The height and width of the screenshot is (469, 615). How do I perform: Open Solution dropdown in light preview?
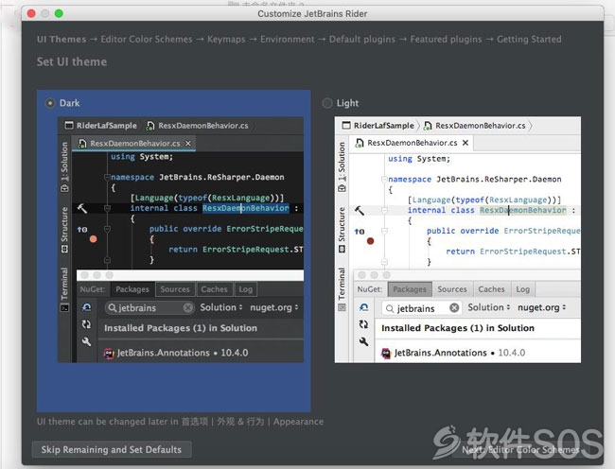[489, 307]
